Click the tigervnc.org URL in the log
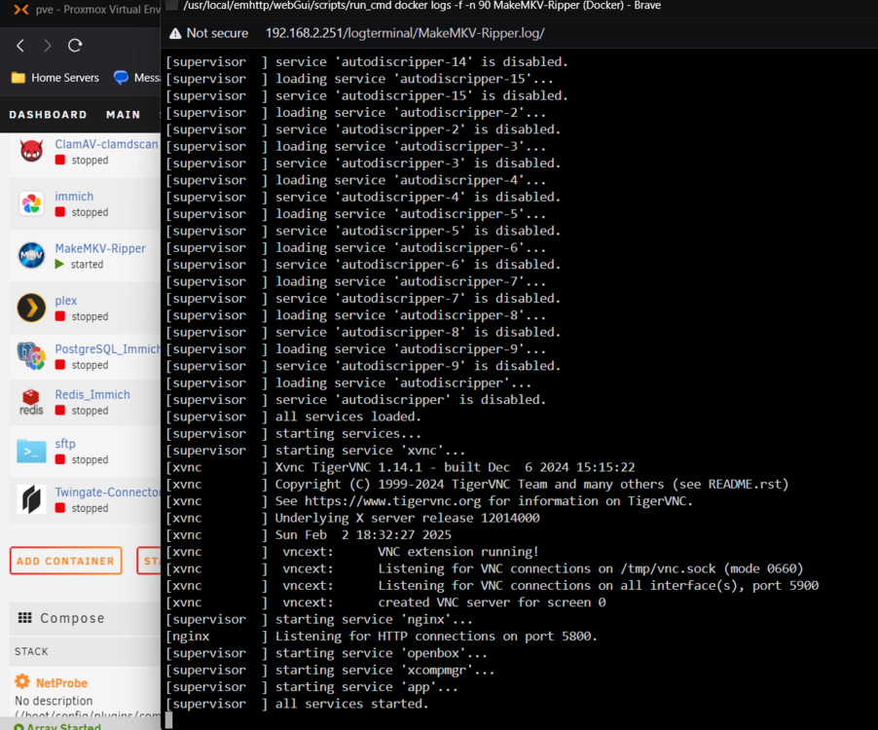The width and height of the screenshot is (878, 730). coord(392,501)
